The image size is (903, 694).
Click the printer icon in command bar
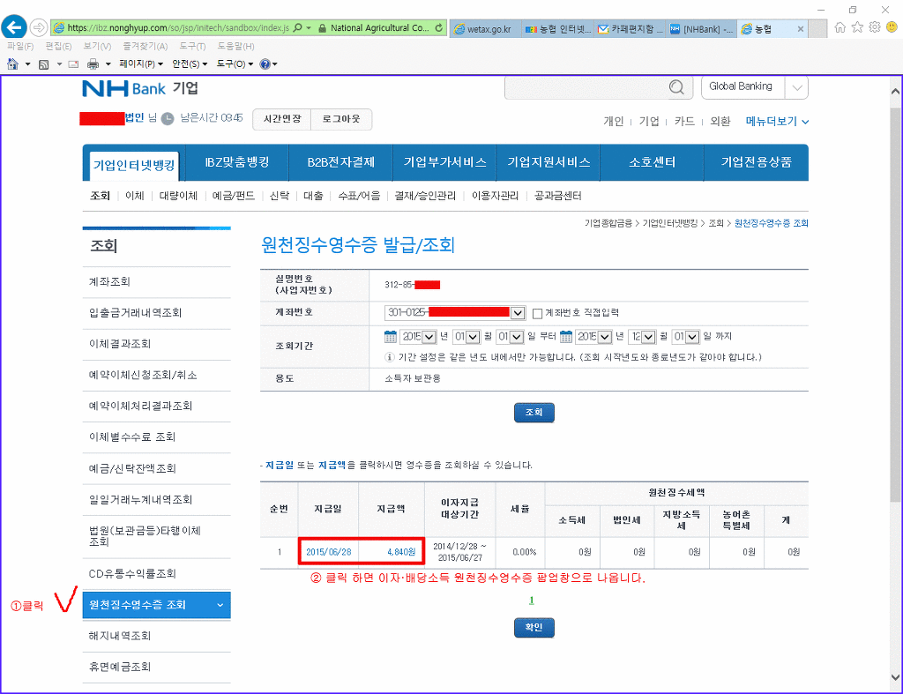(x=93, y=64)
